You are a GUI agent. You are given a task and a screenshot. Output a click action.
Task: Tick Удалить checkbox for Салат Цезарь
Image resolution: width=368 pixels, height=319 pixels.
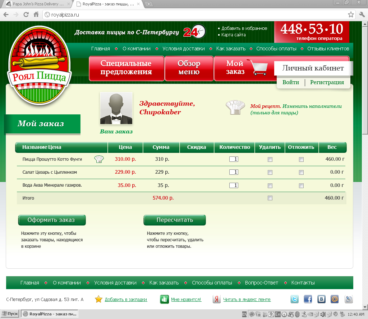(270, 172)
